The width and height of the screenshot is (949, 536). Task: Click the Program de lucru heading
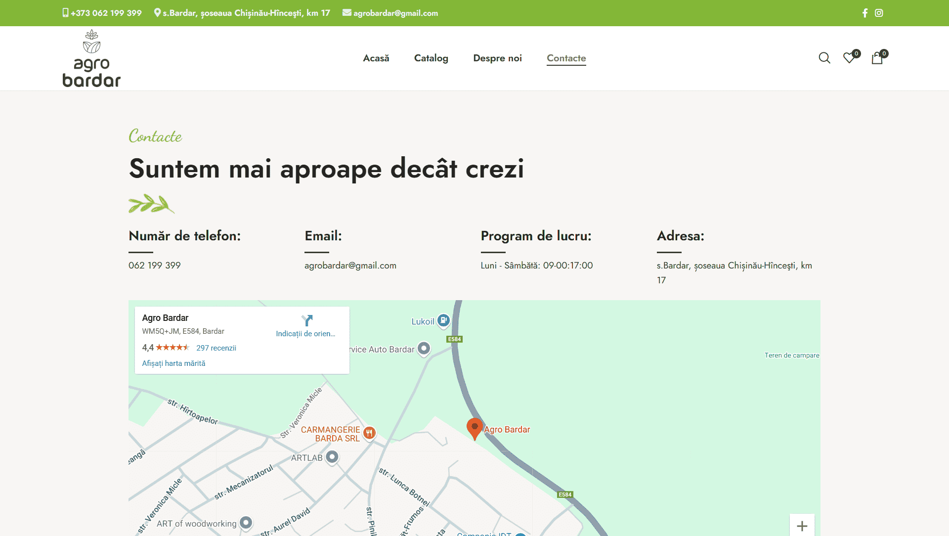pyautogui.click(x=536, y=236)
